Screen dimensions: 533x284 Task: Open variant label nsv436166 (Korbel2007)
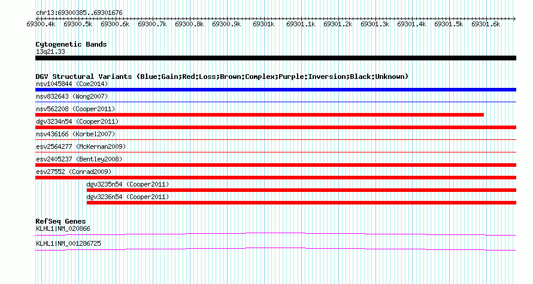tap(75, 134)
